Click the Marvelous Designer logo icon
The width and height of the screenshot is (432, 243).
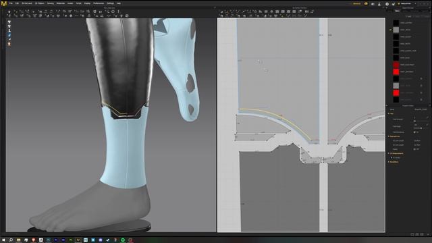(4, 3)
